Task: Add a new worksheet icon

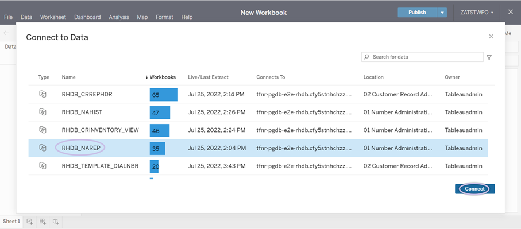Action: (x=30, y=222)
